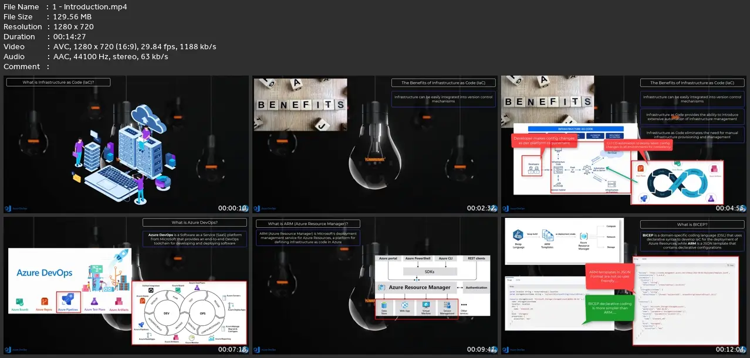Click the Duration value '00:14:27'

pyautogui.click(x=69, y=37)
